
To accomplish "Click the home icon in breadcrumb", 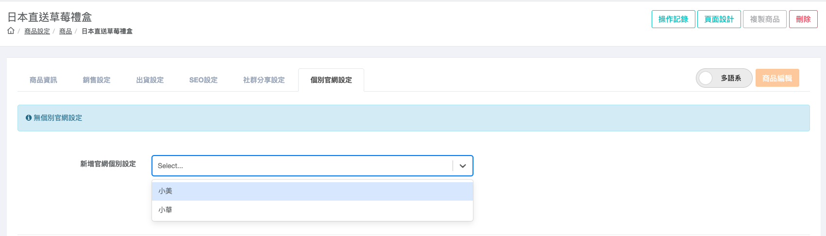I will tap(11, 31).
